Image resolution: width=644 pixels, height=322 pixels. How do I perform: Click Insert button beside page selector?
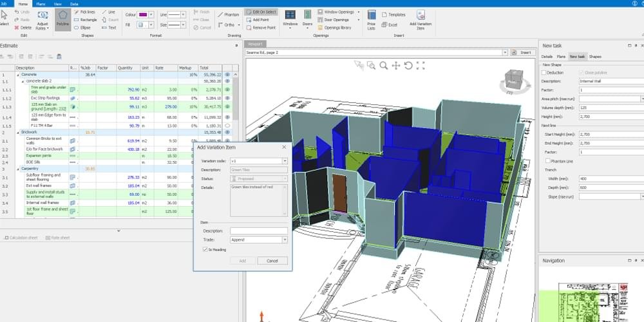[522, 53]
